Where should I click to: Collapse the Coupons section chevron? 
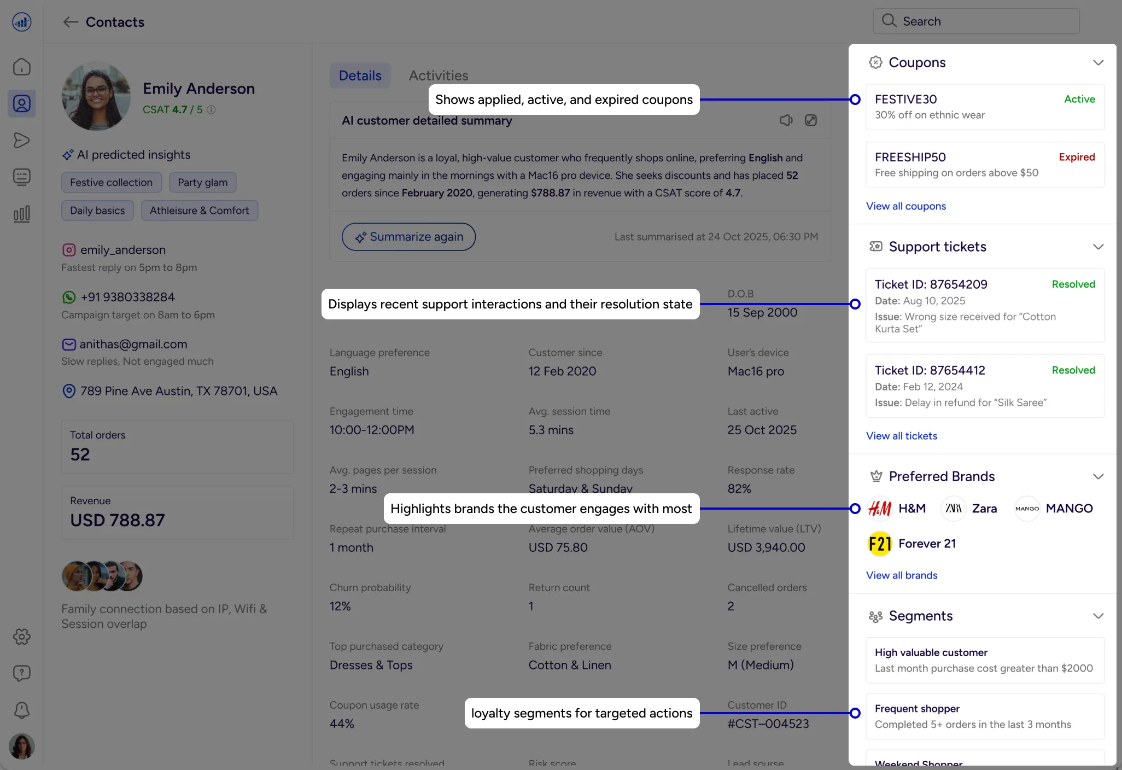tap(1098, 62)
